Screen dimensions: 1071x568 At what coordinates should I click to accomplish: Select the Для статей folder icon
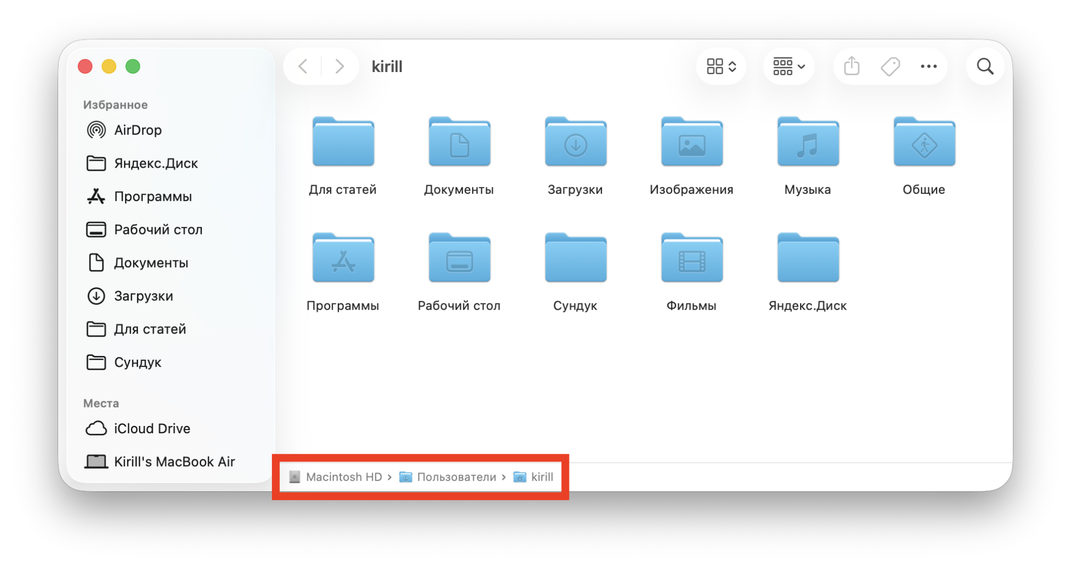pyautogui.click(x=343, y=141)
